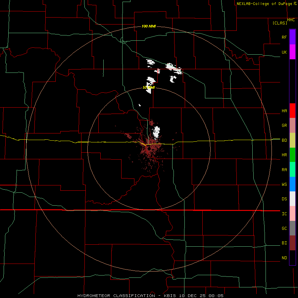Click the RA legend label
The width and height of the screenshot is (298, 298).
[x=284, y=170]
